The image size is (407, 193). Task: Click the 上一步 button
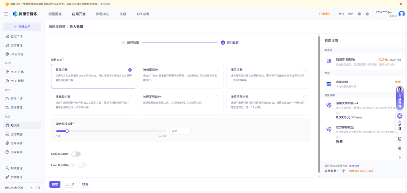tap(70, 184)
